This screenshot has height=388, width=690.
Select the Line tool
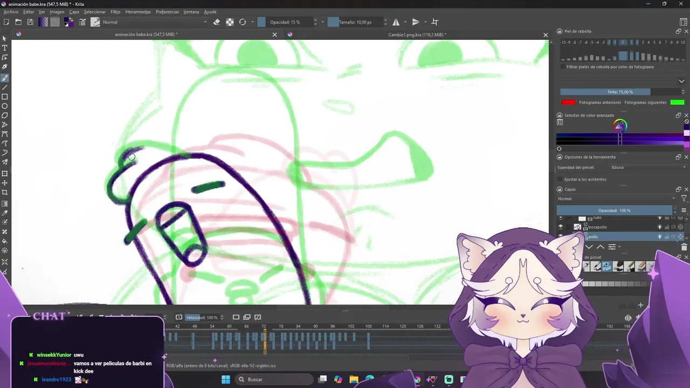(x=5, y=87)
